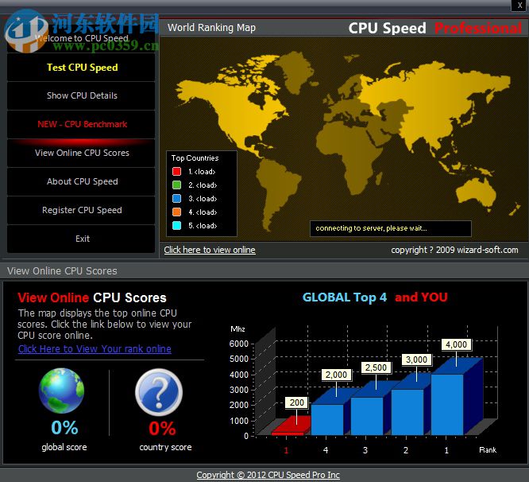Choose Register CPU Speed
Viewport: 529px width, 482px height.
(x=81, y=210)
